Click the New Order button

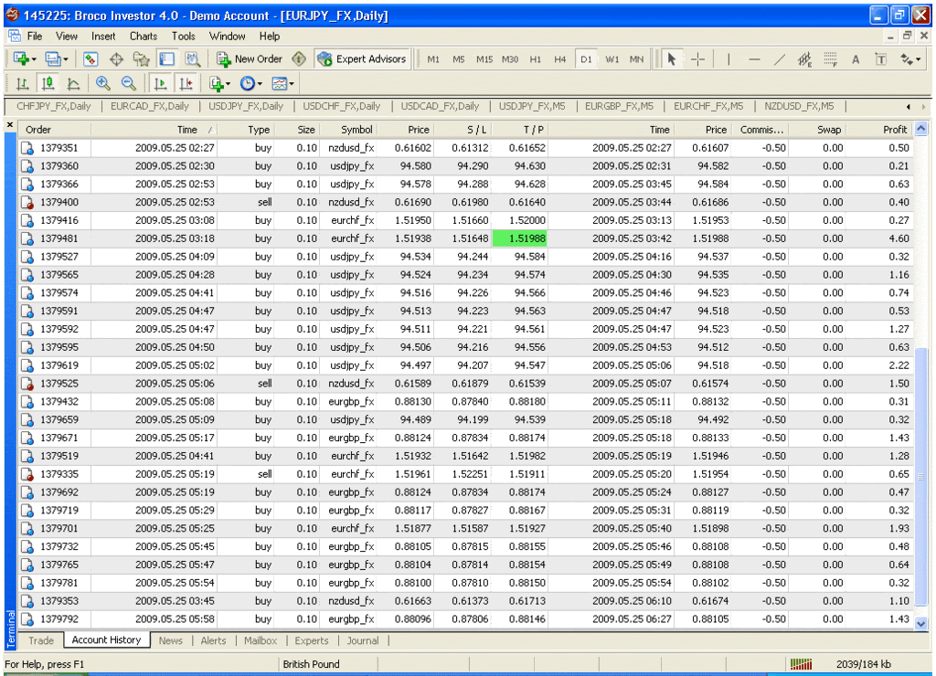pyautogui.click(x=250, y=59)
